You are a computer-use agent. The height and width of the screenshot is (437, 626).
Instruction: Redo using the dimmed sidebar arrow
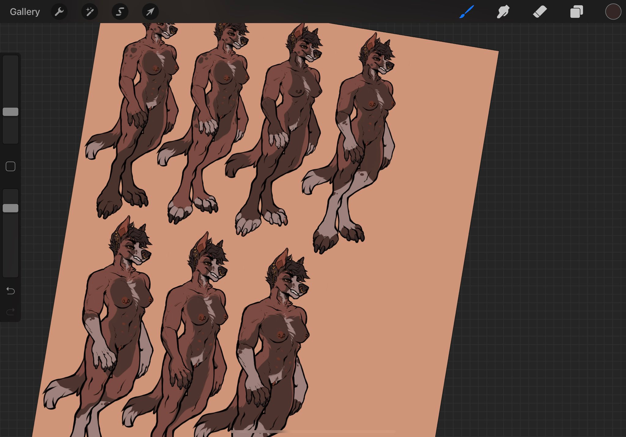coord(11,311)
